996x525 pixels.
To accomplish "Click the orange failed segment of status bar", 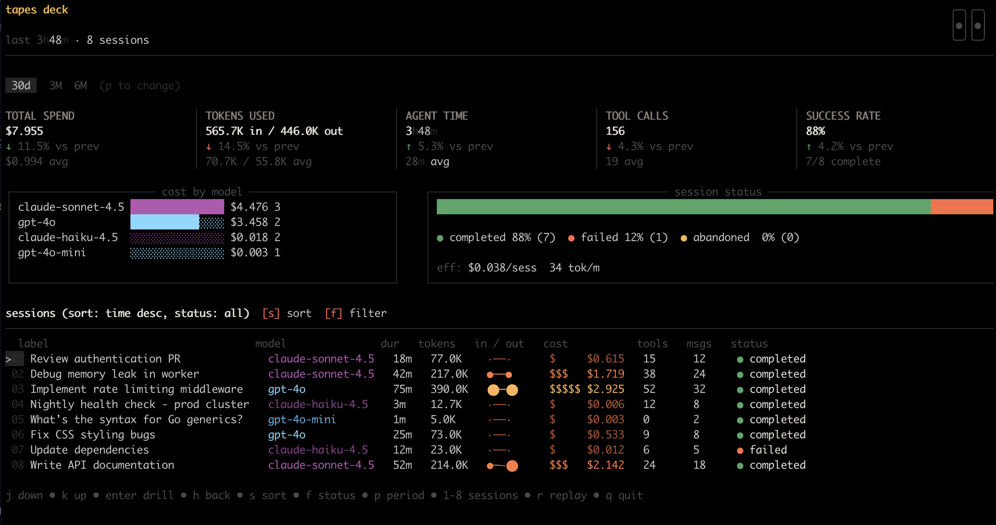I will [962, 207].
